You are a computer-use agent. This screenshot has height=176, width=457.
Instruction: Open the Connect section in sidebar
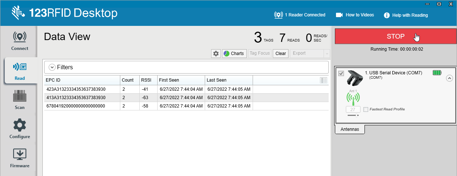(x=19, y=41)
